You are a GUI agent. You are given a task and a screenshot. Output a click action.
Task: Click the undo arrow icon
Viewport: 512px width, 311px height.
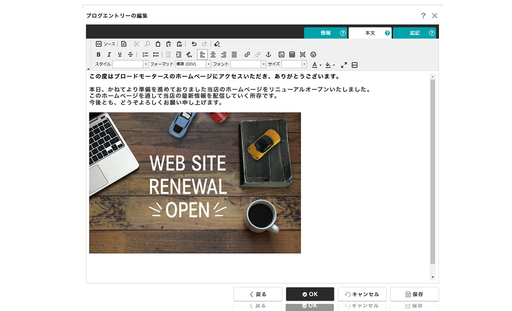click(194, 44)
